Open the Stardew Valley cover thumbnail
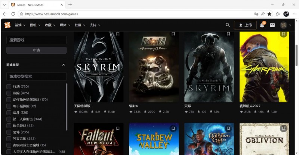 click(154, 139)
